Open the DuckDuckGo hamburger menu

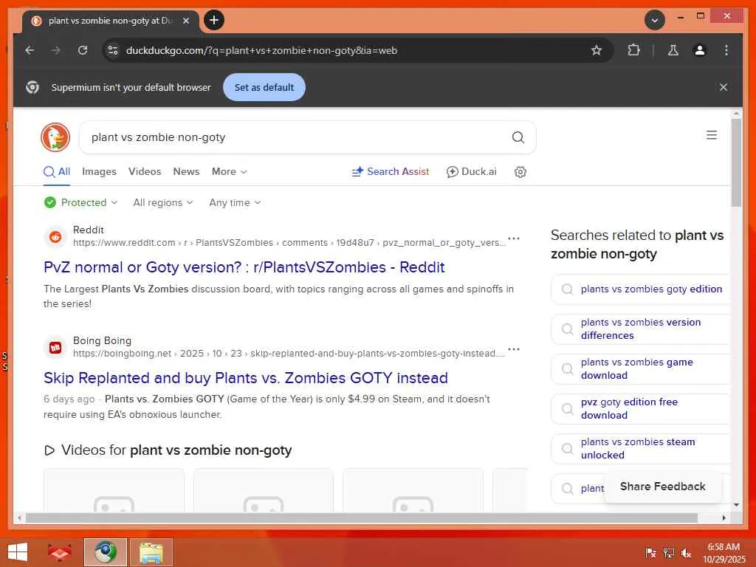711,135
